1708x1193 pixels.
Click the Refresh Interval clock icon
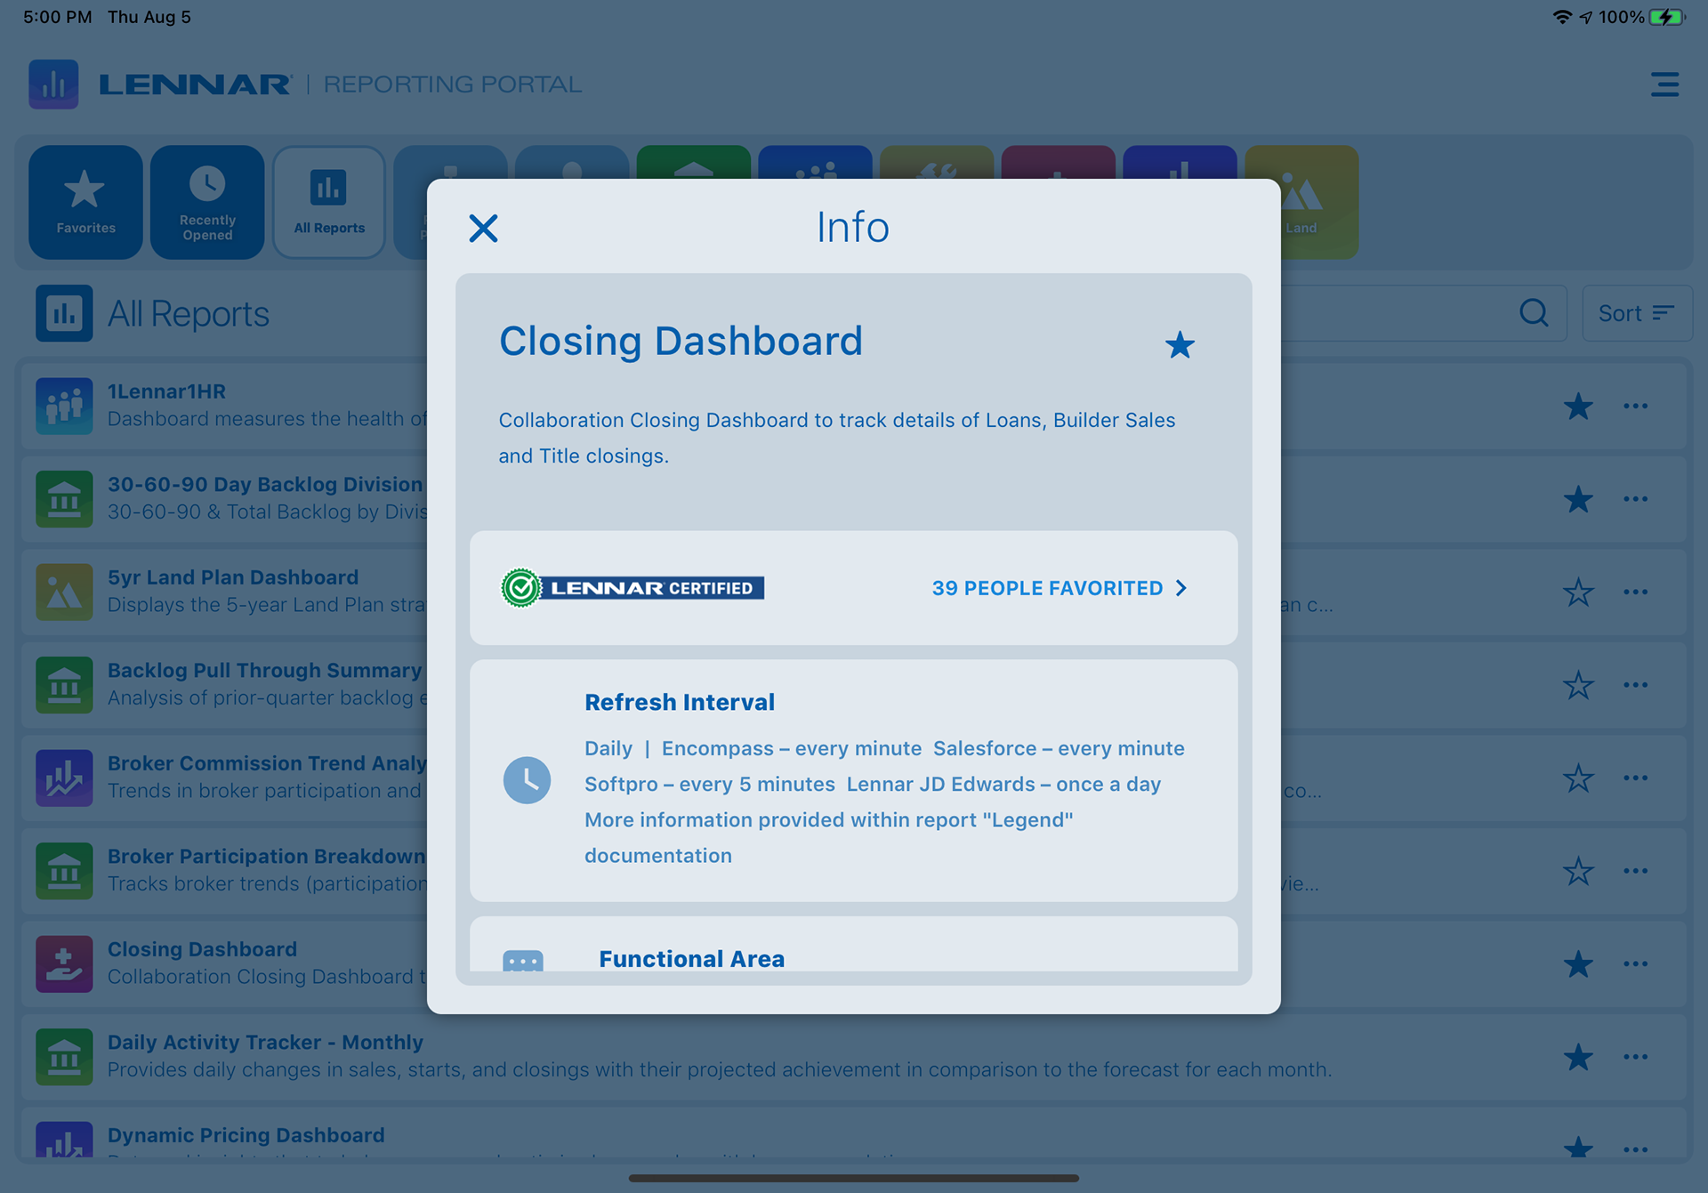coord(527,780)
